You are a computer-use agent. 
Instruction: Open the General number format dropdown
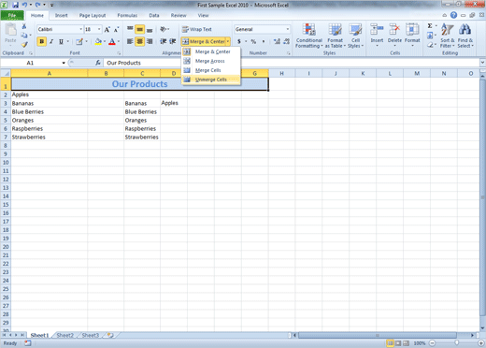point(288,29)
